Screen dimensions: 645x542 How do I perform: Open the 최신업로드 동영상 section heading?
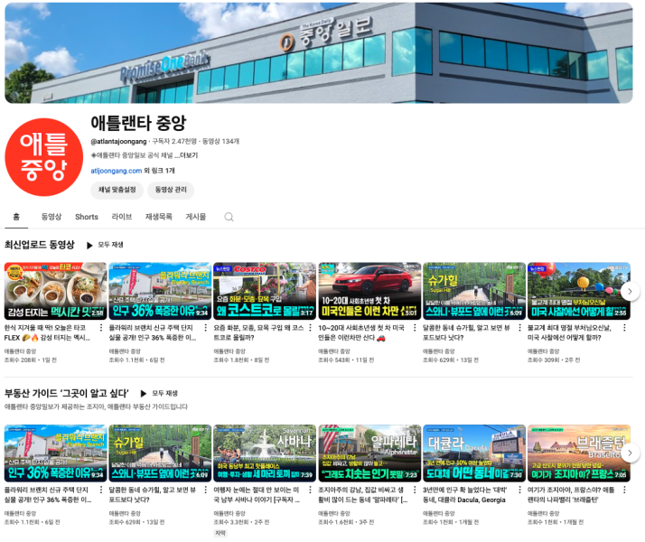click(x=40, y=245)
